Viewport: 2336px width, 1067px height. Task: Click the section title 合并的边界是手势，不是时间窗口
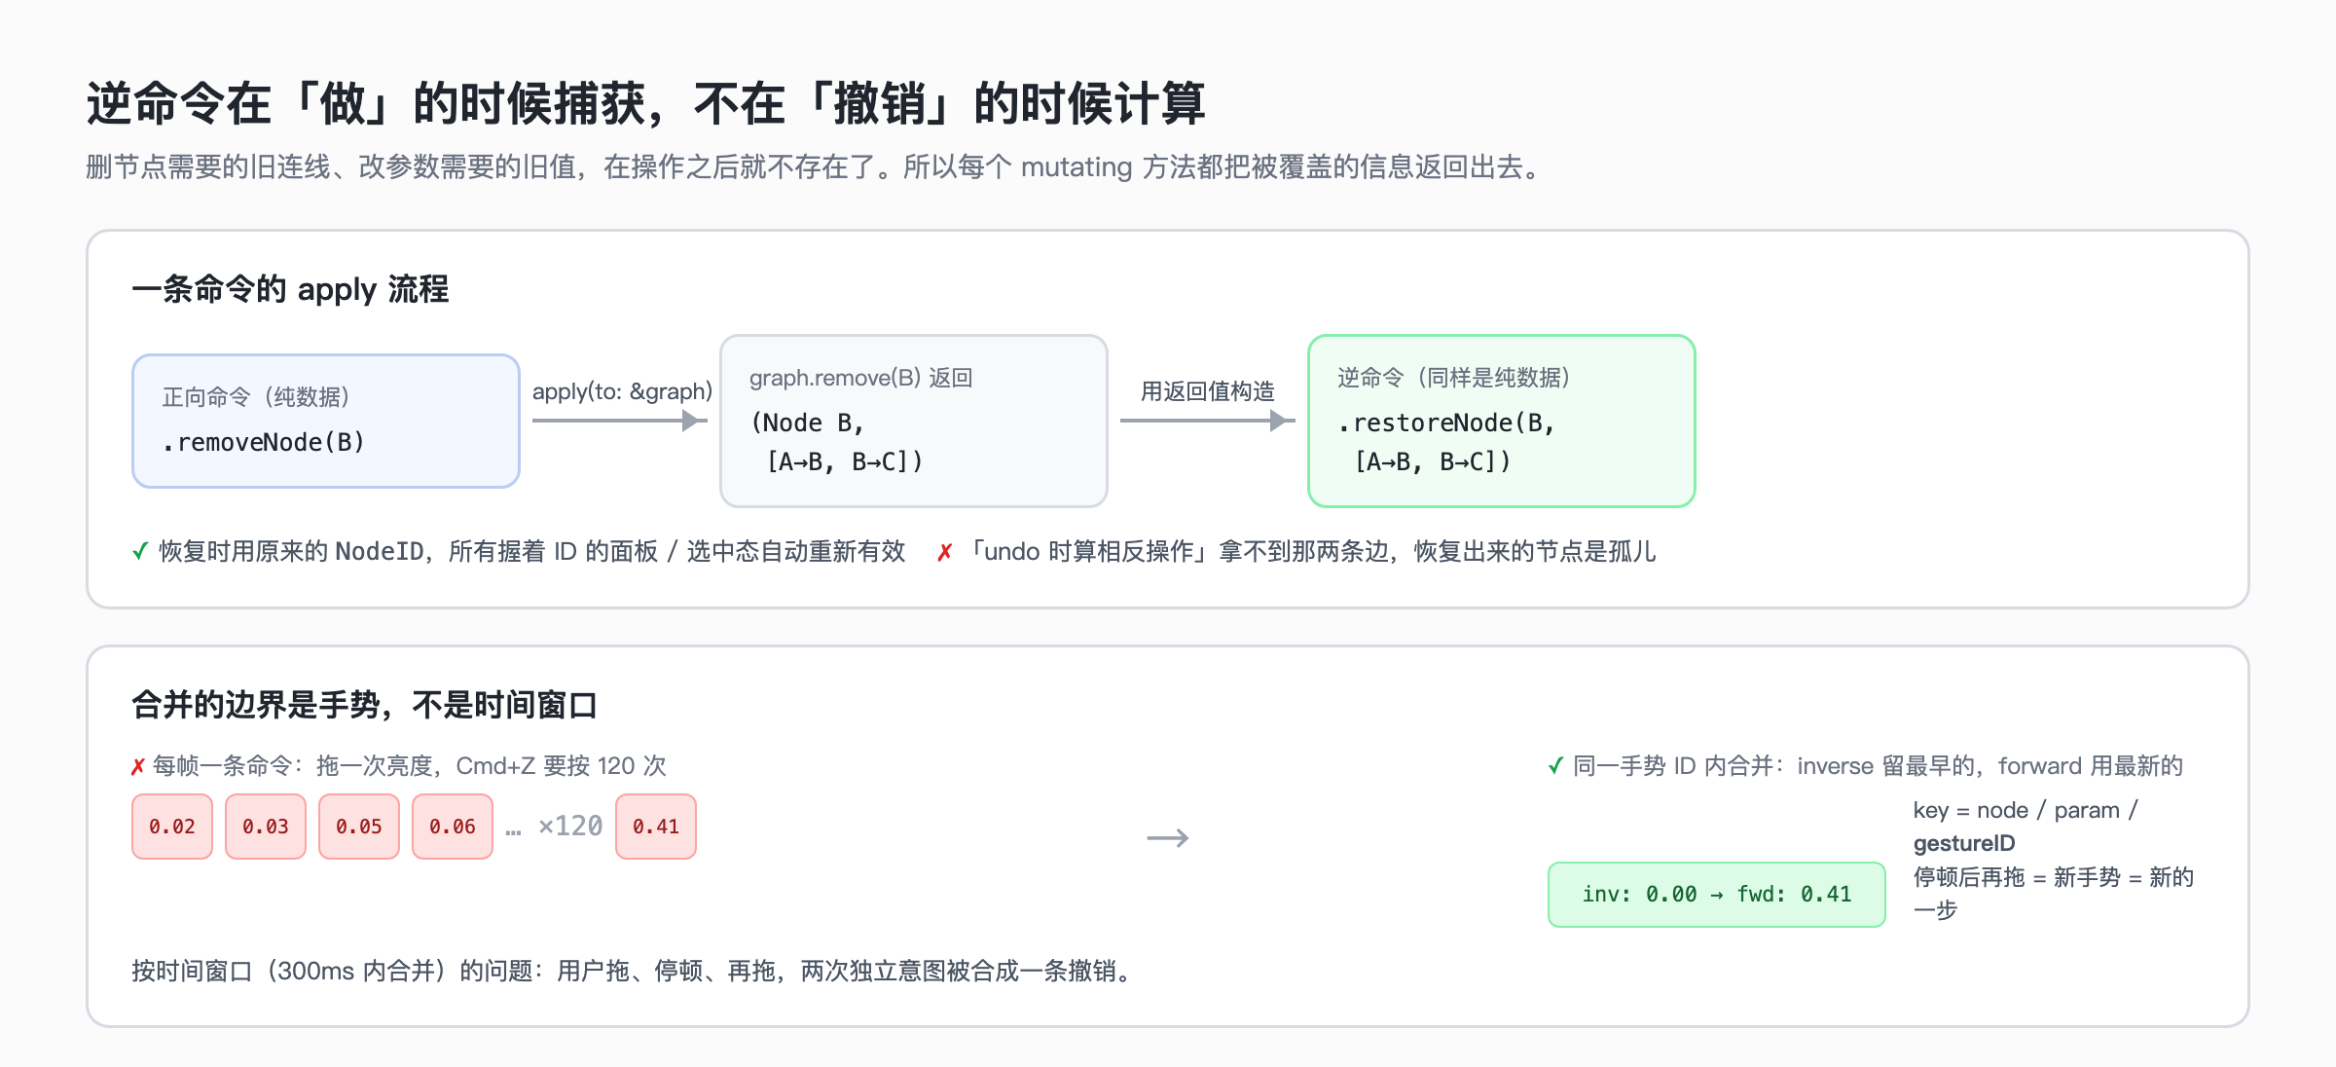pos(364,705)
